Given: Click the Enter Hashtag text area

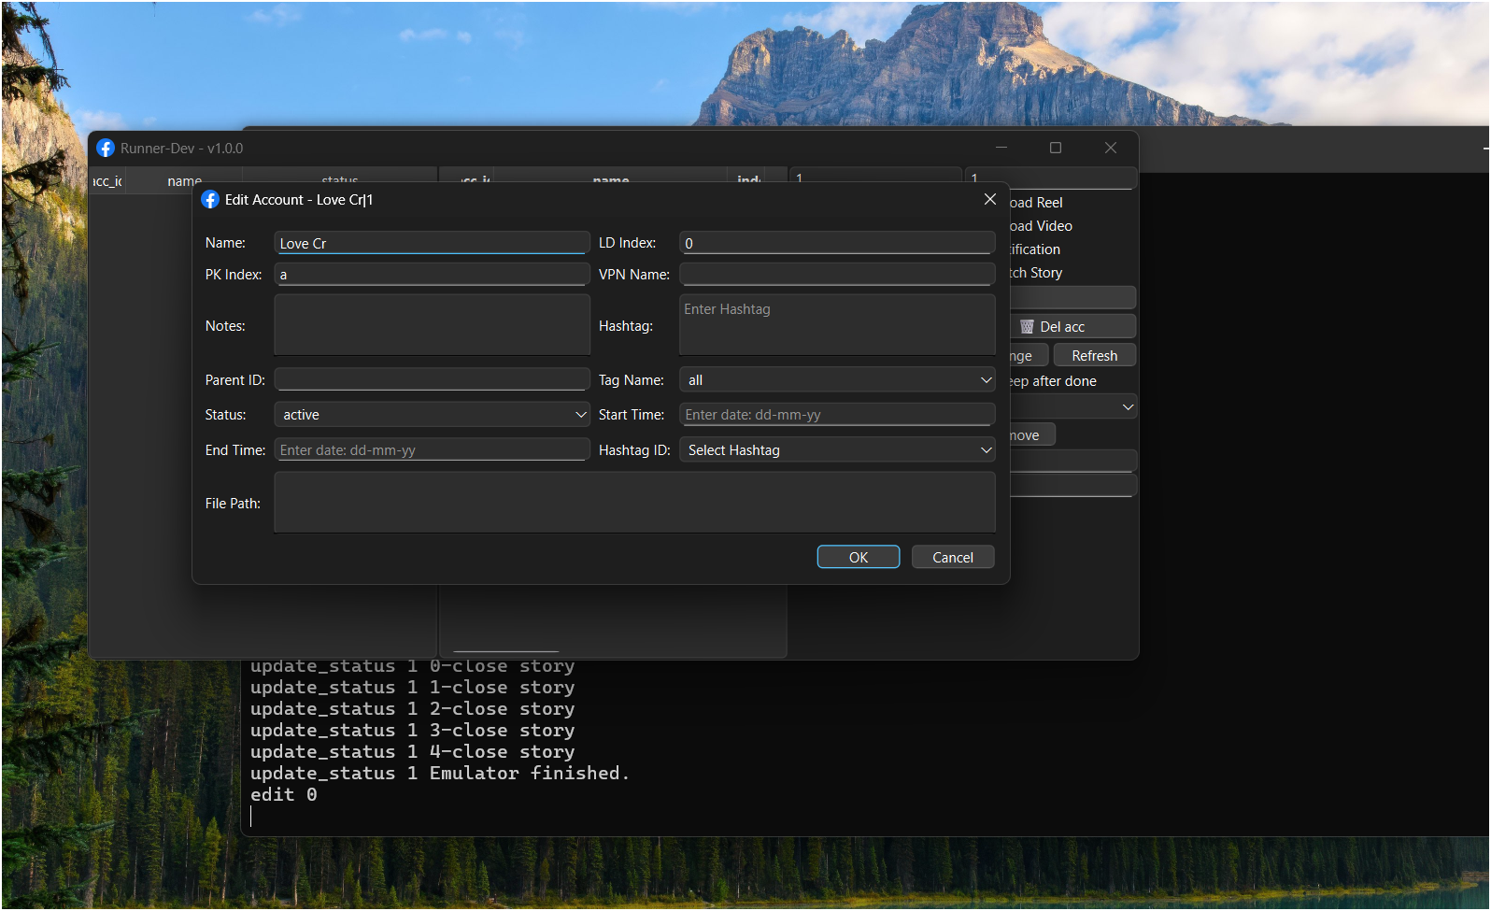Looking at the screenshot, I should tap(837, 325).
